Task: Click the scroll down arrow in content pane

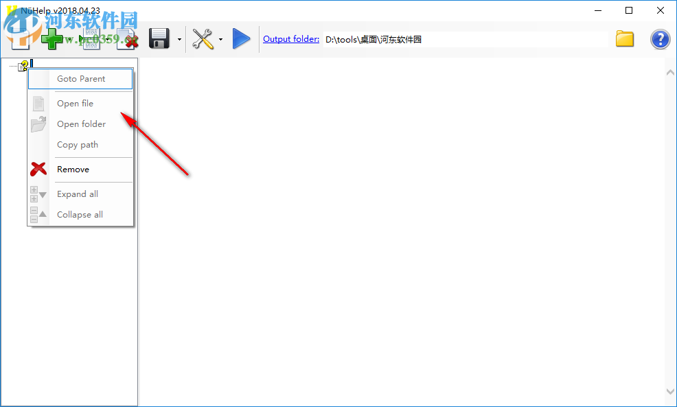Action: [670, 391]
